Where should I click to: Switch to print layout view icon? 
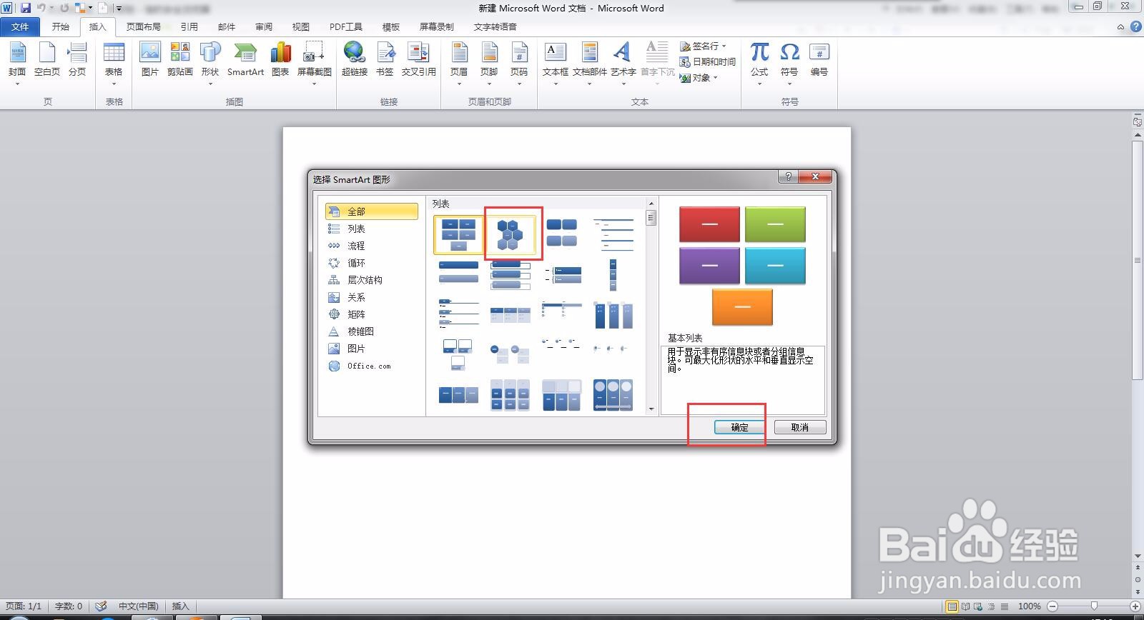coord(952,606)
